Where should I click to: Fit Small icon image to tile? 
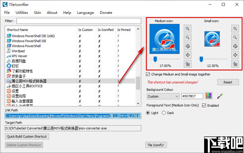pos(235,46)
